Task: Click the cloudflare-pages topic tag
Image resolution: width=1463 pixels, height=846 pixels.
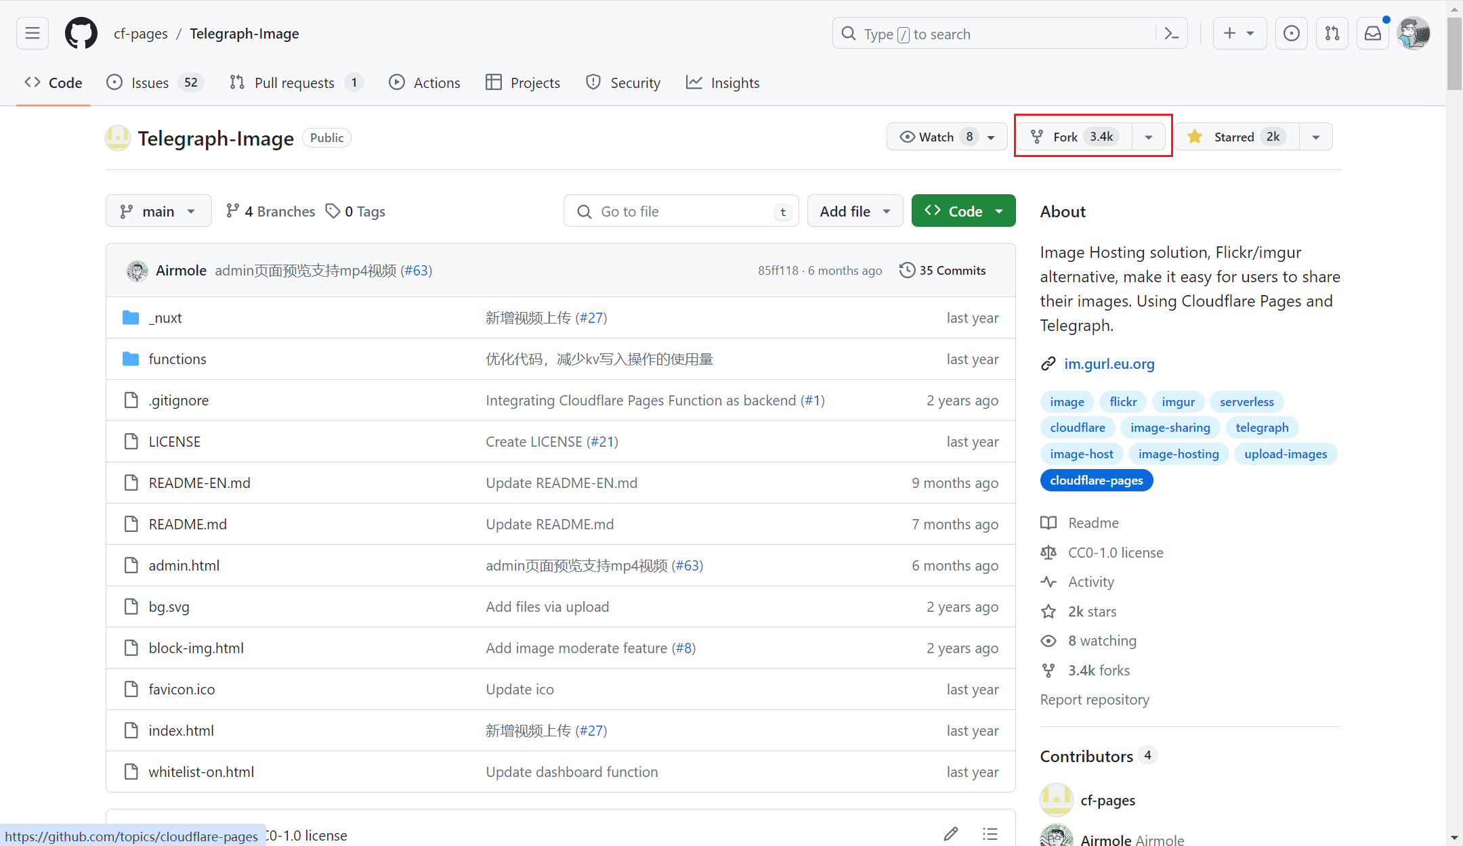Action: click(1096, 480)
